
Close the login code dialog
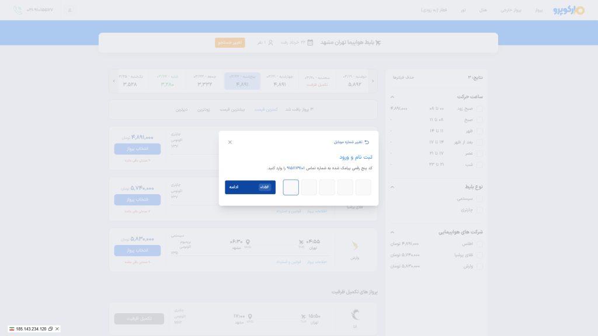coord(230,142)
